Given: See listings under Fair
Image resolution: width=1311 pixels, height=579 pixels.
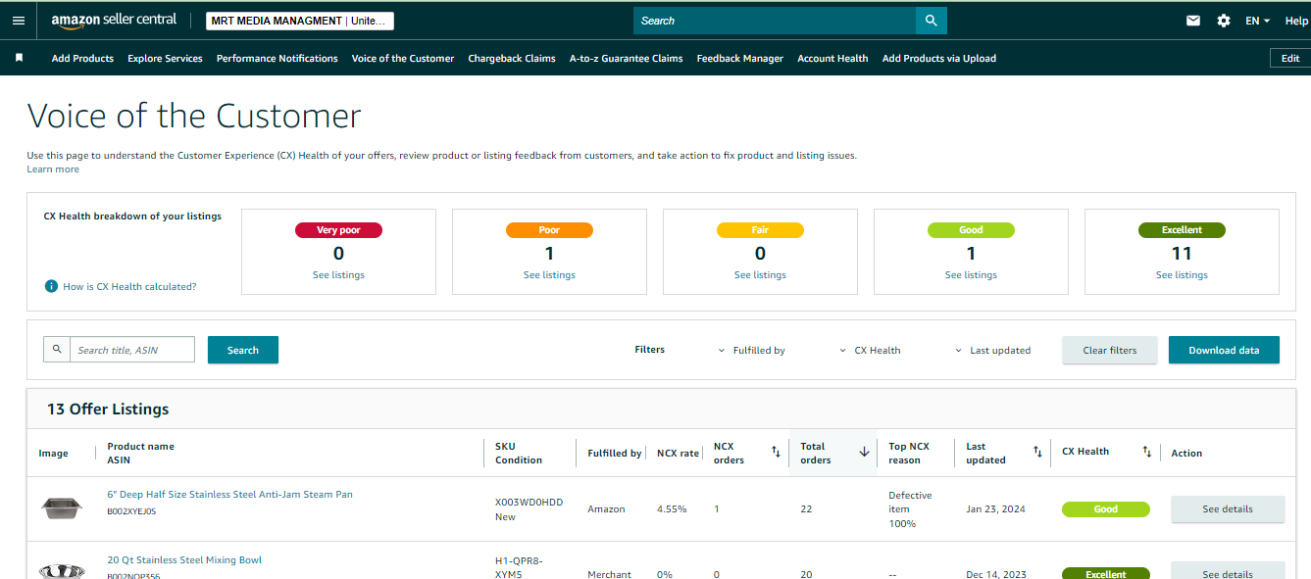Looking at the screenshot, I should pyautogui.click(x=760, y=275).
